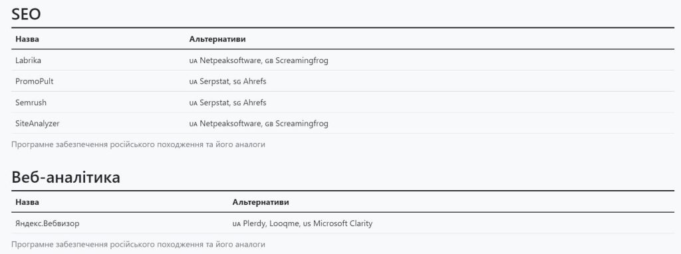Image resolution: width=681 pixels, height=254 pixels.
Task: Click the Яндекс.Вебвизор entry
Action: (x=47, y=223)
